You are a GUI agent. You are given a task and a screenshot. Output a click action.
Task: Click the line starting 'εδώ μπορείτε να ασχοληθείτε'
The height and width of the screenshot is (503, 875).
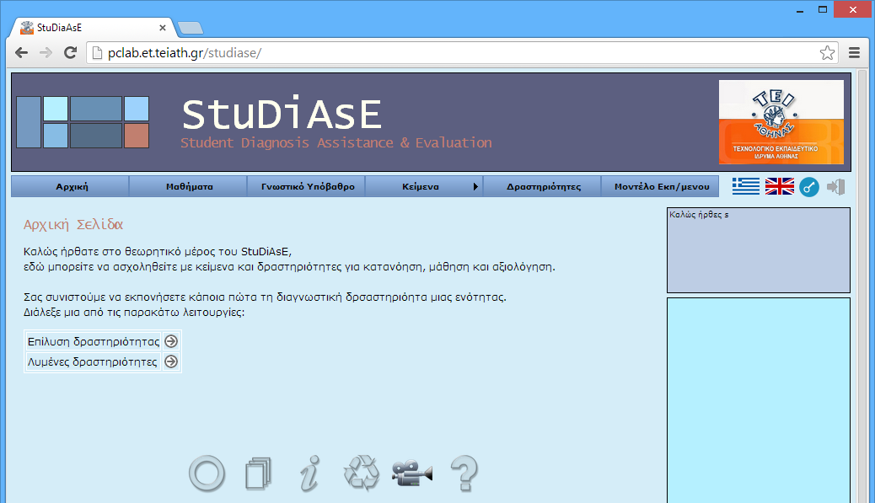pos(290,266)
